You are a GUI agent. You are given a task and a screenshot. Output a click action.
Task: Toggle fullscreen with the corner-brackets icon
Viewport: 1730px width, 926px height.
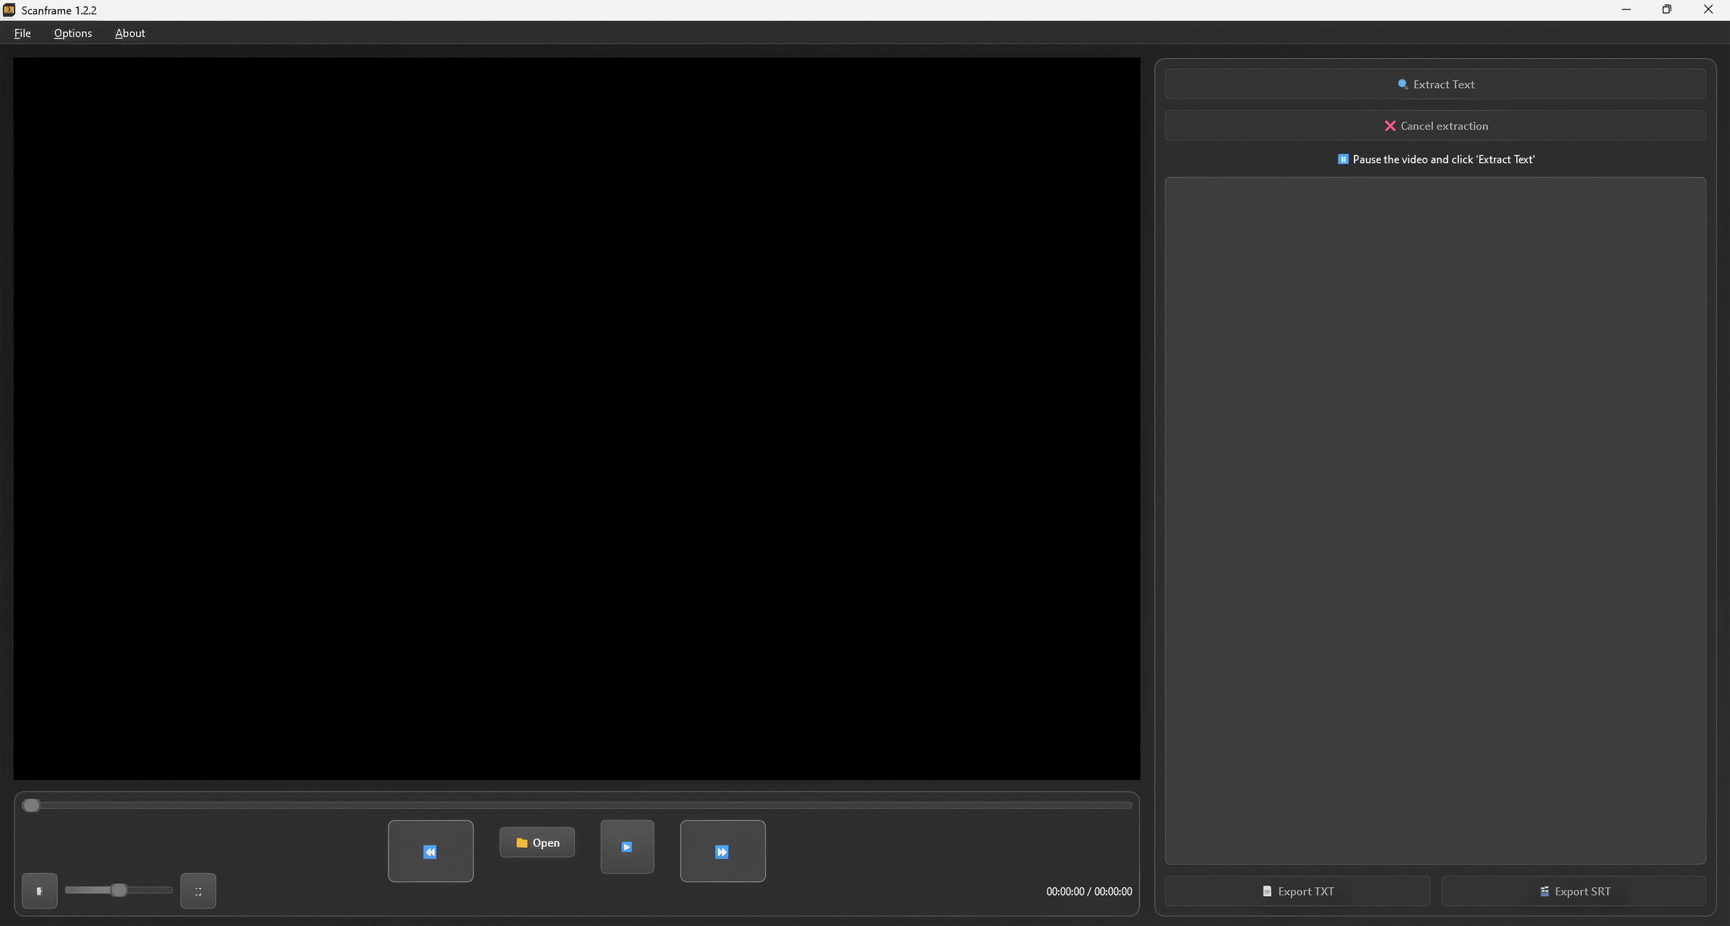(198, 890)
